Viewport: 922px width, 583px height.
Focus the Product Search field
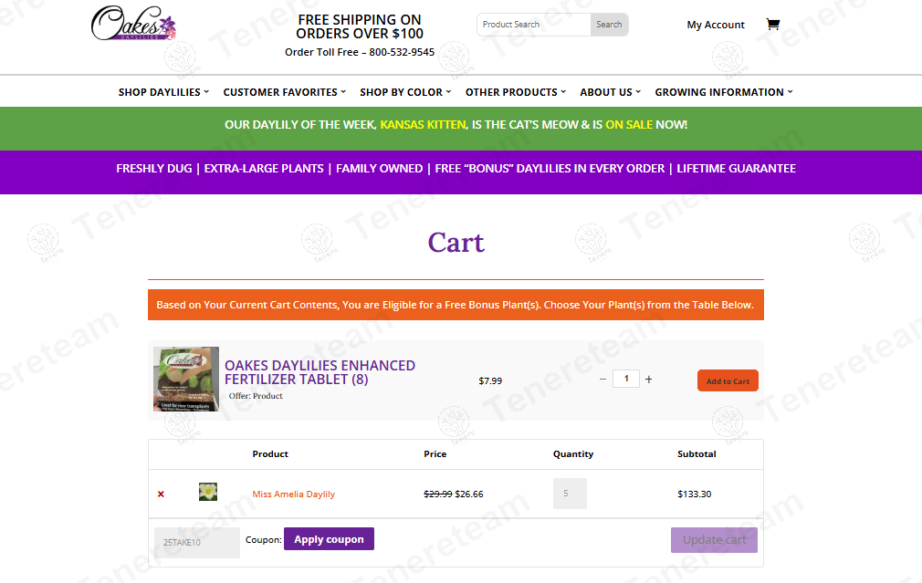[x=534, y=25]
